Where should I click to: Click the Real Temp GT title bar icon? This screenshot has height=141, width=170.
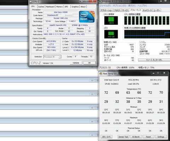click(x=101, y=74)
